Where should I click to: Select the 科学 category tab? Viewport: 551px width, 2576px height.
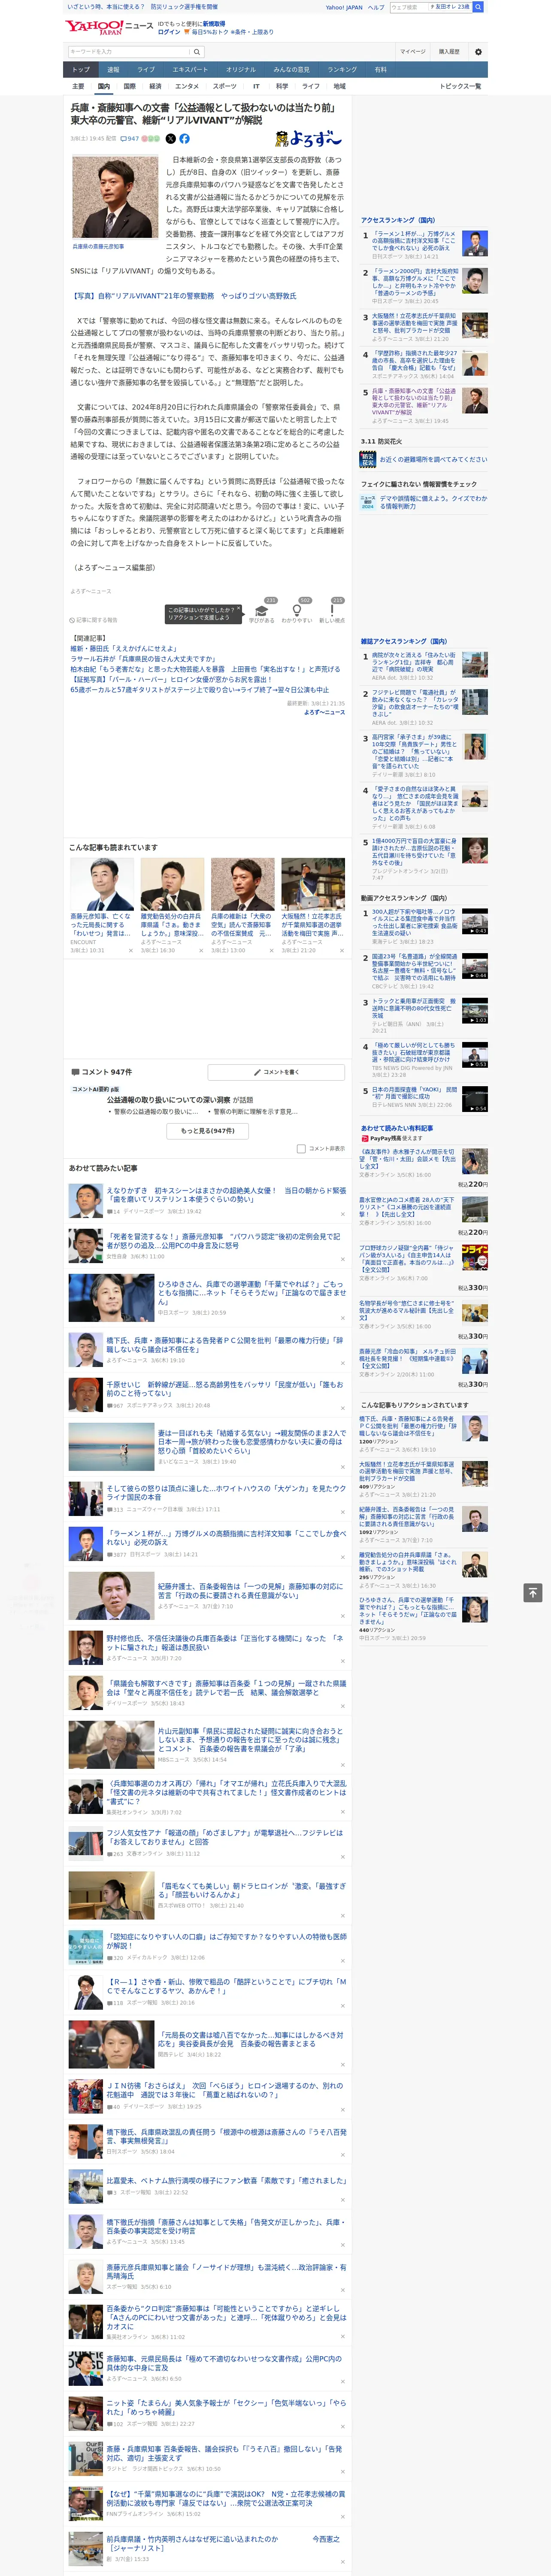pos(282,86)
